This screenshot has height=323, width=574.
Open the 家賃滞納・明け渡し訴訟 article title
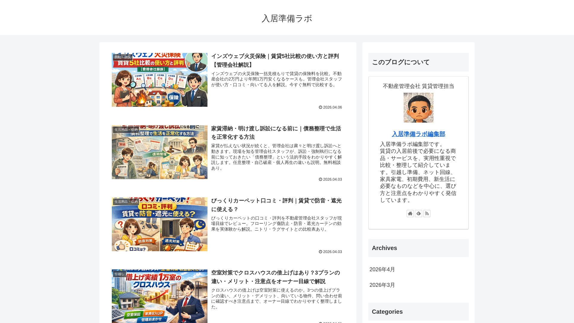(276, 133)
